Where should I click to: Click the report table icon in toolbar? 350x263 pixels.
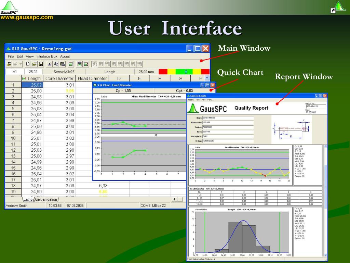(79, 64)
